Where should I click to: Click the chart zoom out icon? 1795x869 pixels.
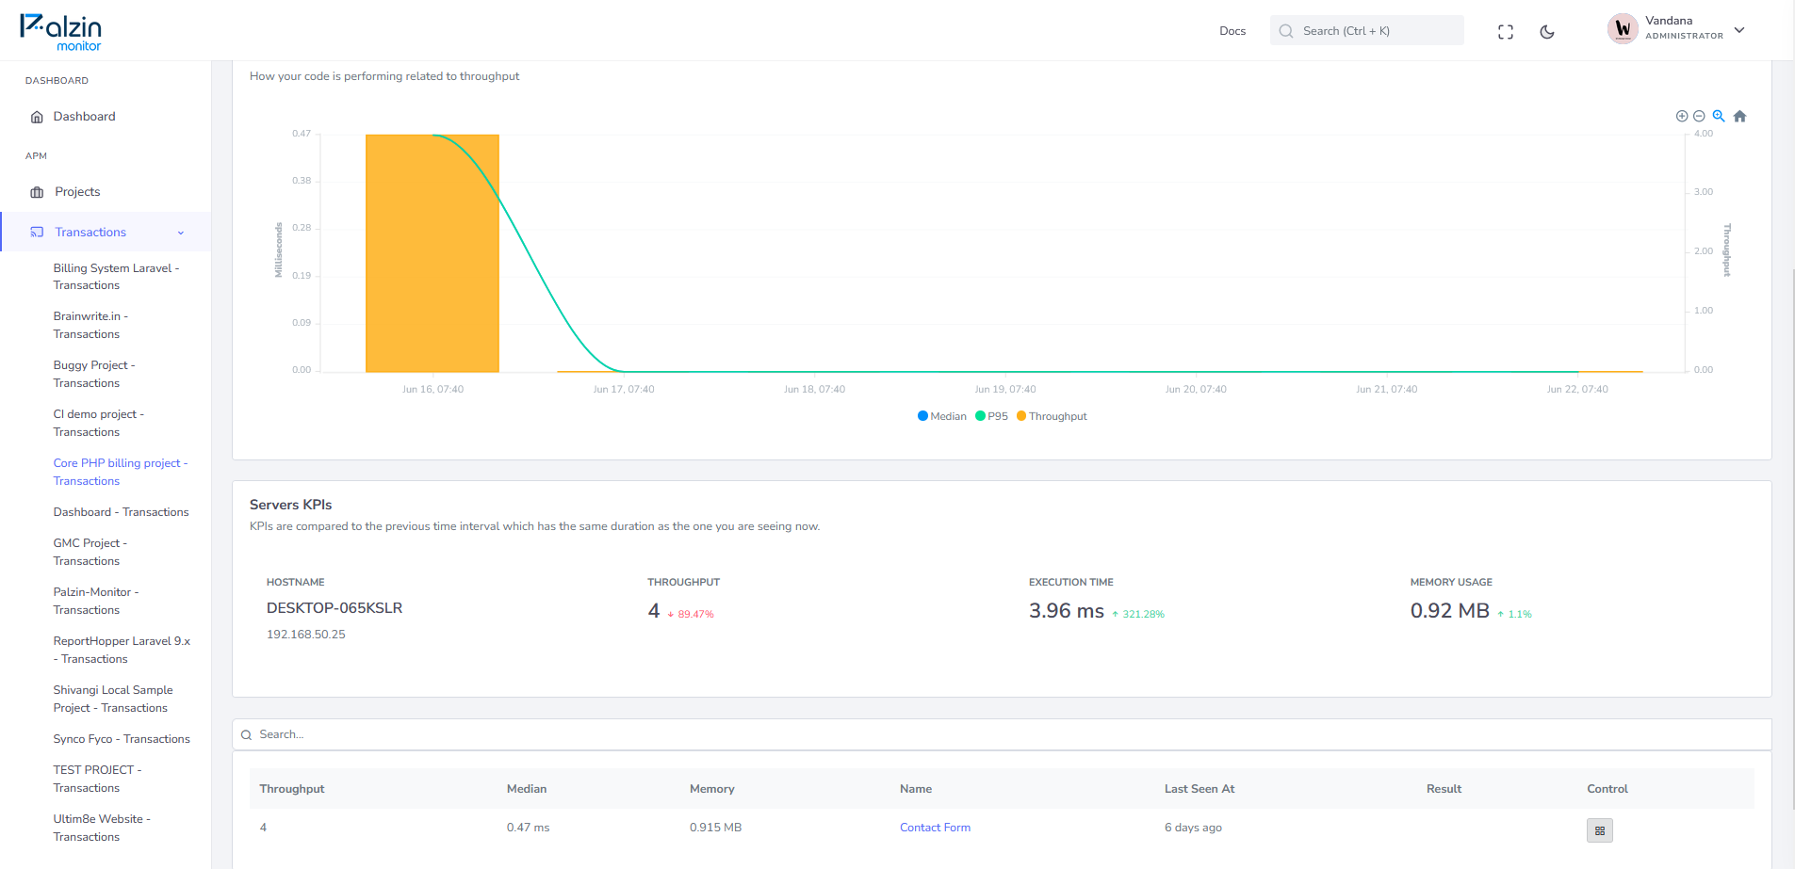click(x=1699, y=116)
